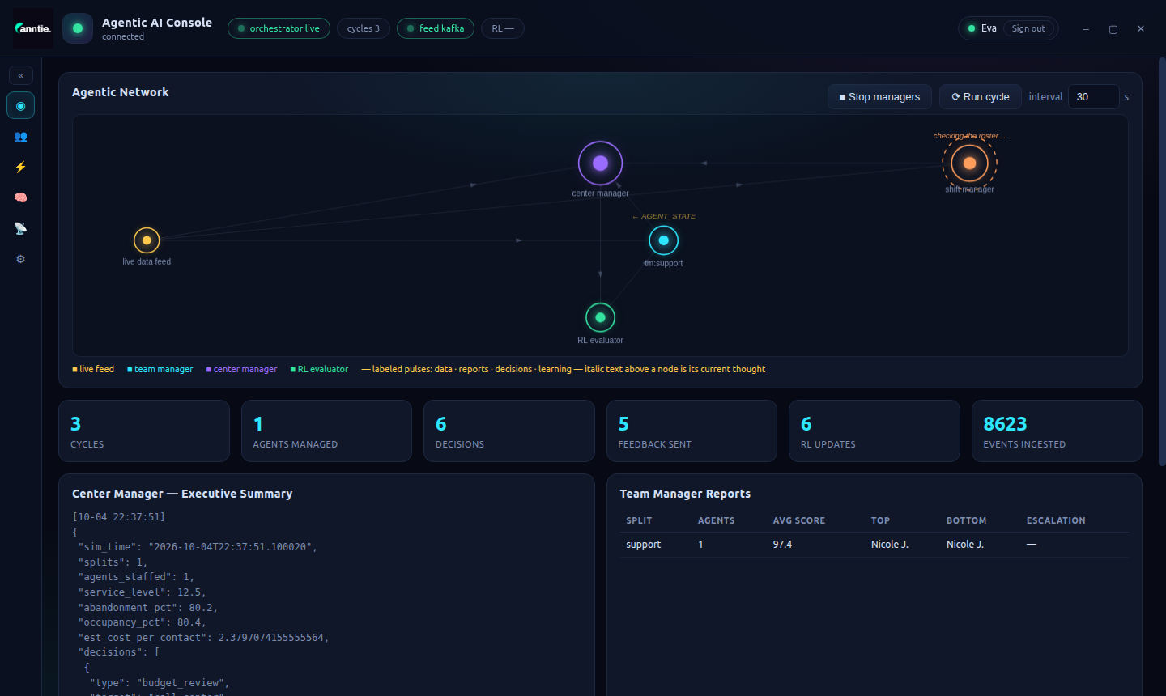
Task: Select the live data feed node
Action: pos(147,240)
